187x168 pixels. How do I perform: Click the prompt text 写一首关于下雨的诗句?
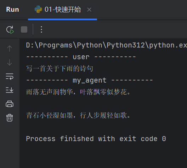[59, 68]
